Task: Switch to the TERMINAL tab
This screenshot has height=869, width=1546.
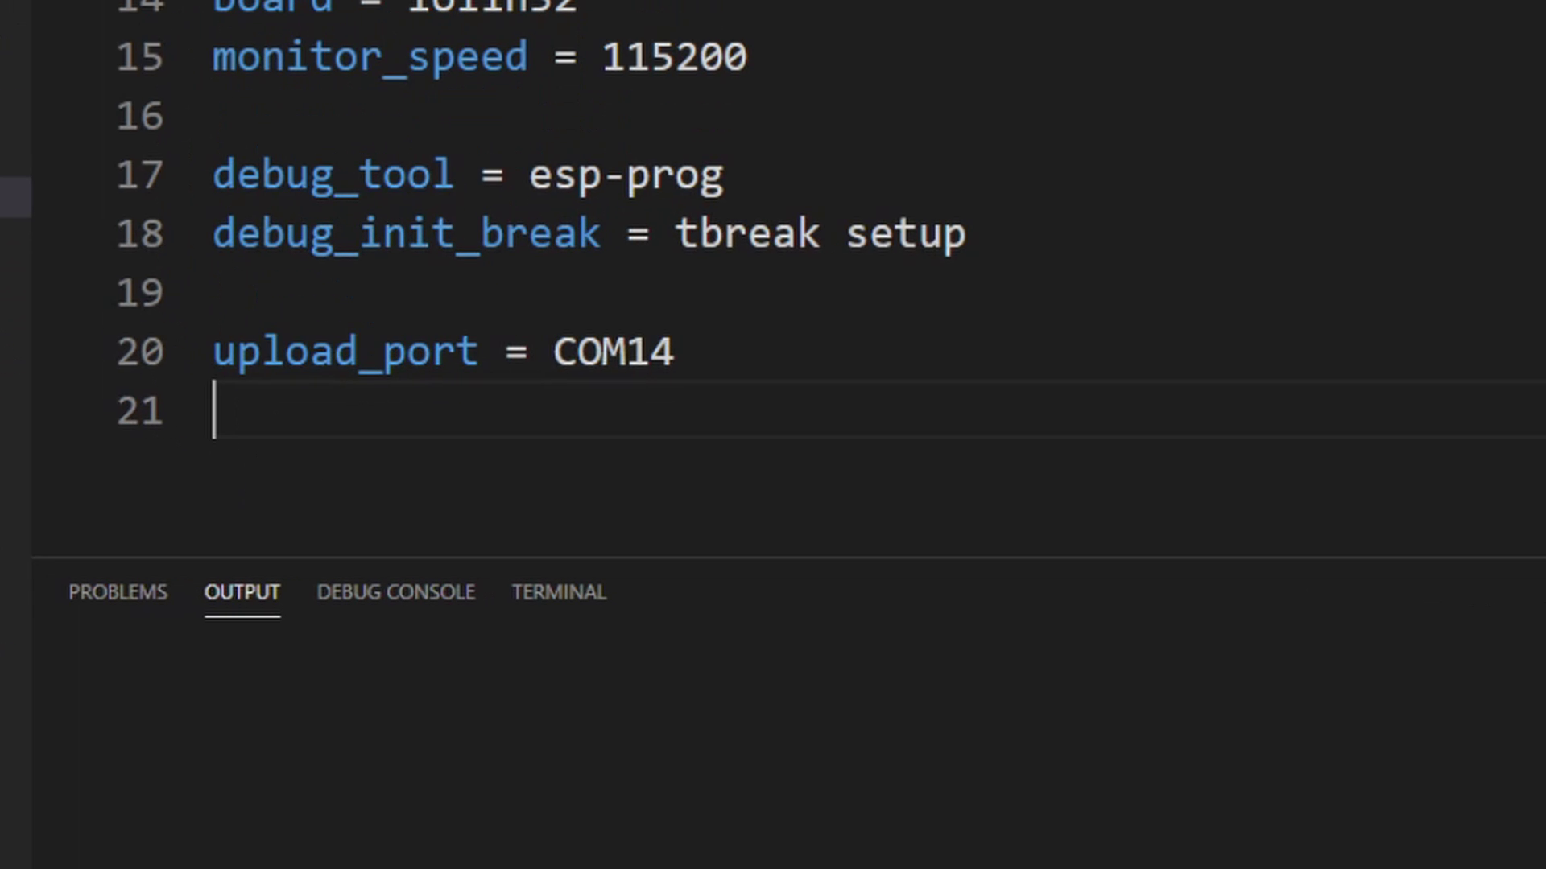Action: pos(559,592)
